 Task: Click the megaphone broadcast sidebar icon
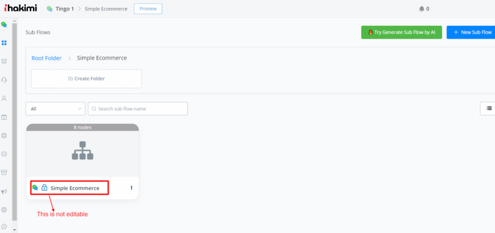coord(4,192)
